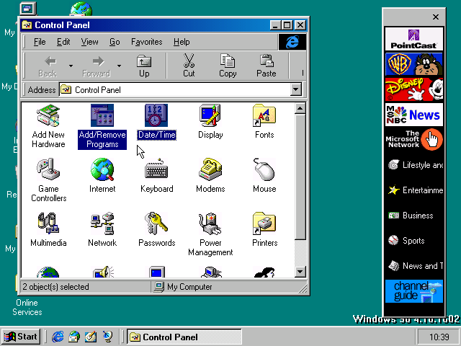
Task: Open the Multimedia control panel icon
Action: 48,225
